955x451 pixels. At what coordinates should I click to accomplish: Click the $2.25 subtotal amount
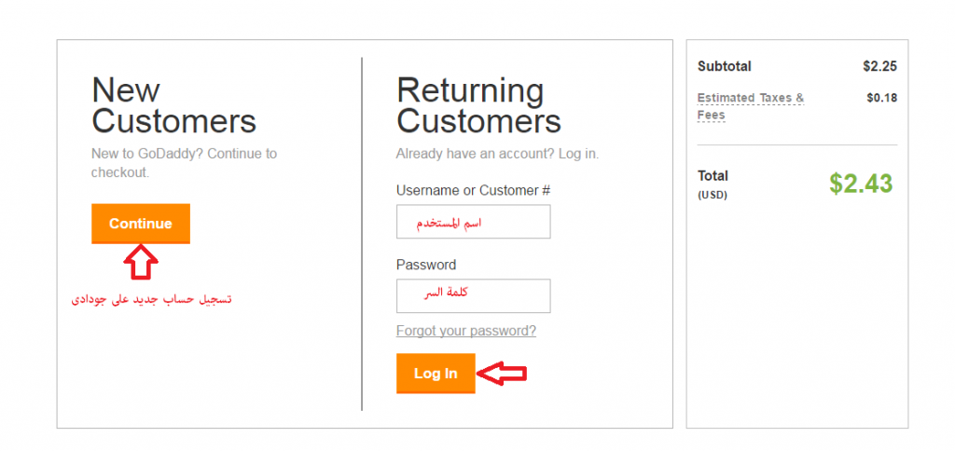[x=879, y=66]
